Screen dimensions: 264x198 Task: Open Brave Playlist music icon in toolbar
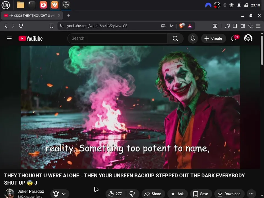tap(227, 26)
